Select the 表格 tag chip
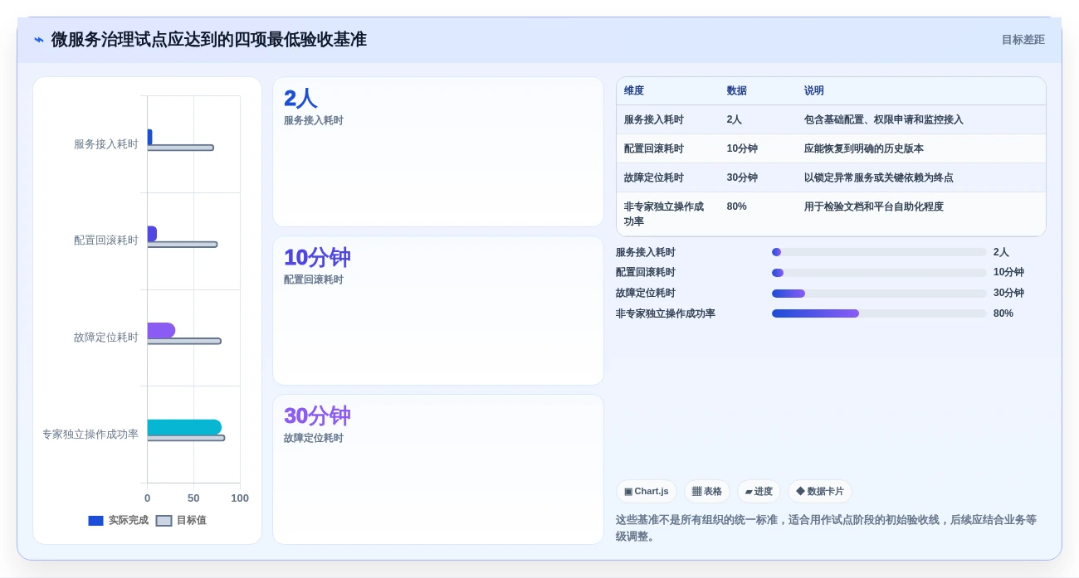This screenshot has width=1079, height=578. point(706,492)
